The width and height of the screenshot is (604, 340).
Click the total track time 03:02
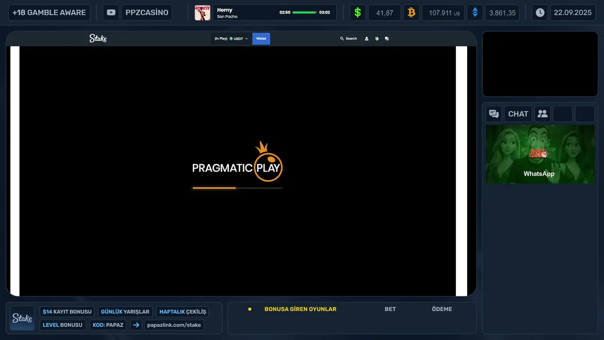pos(325,13)
